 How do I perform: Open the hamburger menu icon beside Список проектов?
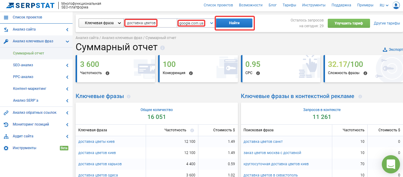(6, 18)
